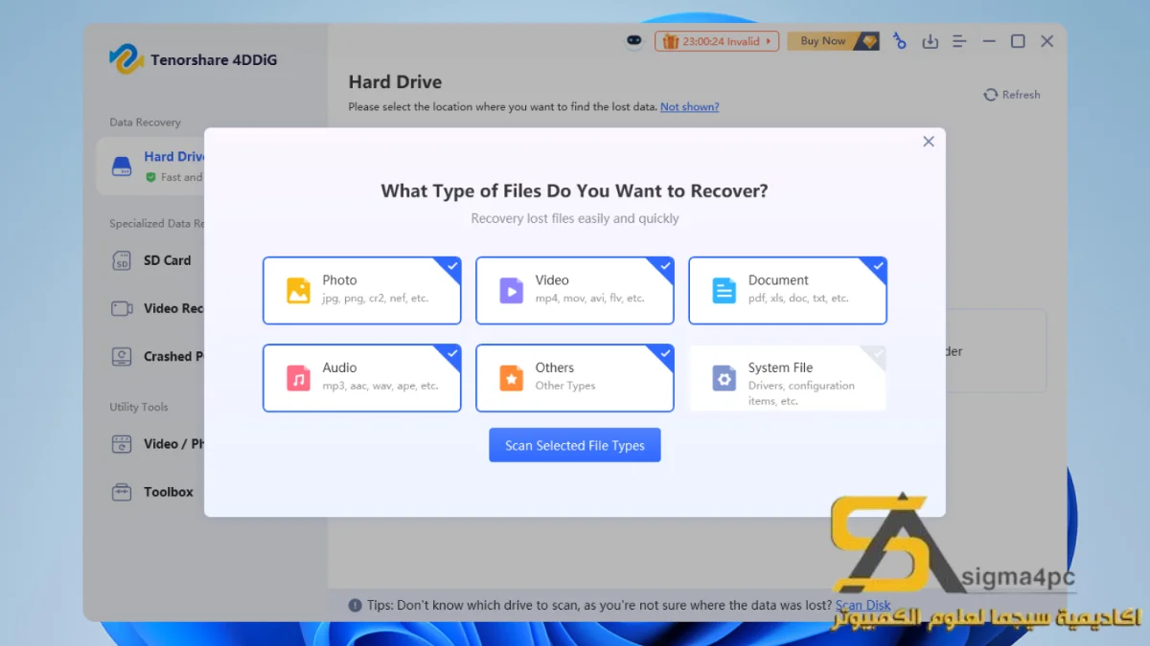1150x646 pixels.
Task: Click 'Recovery lost files easily and quickly' text
Action: pyautogui.click(x=575, y=218)
